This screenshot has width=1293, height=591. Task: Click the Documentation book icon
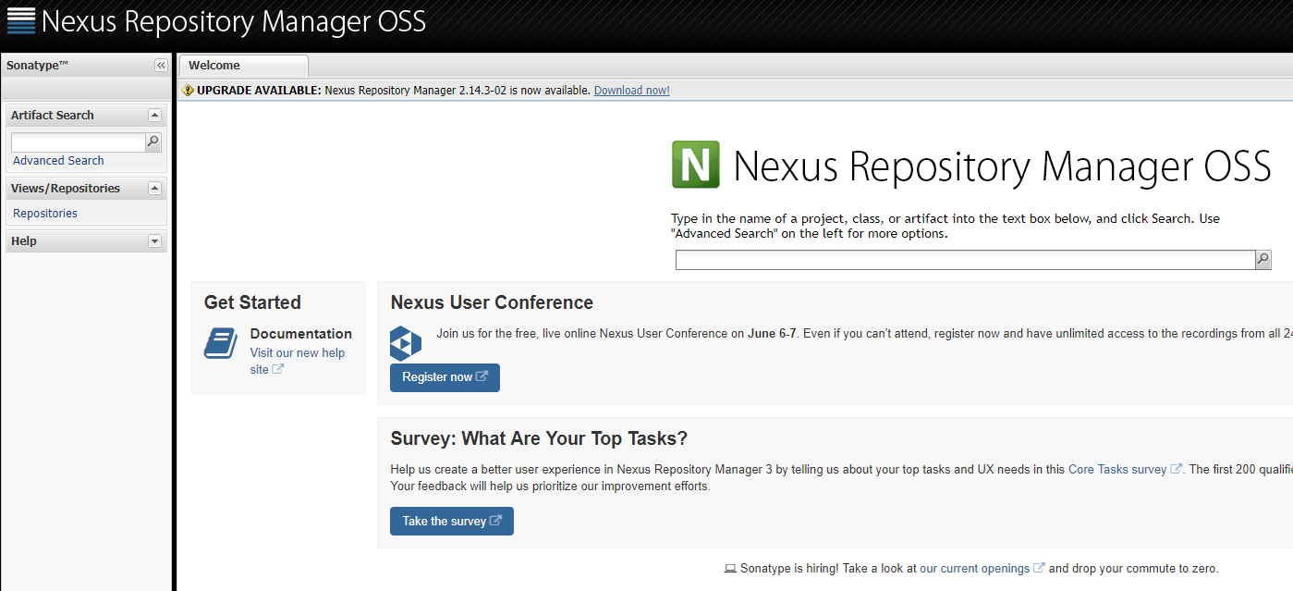point(221,343)
